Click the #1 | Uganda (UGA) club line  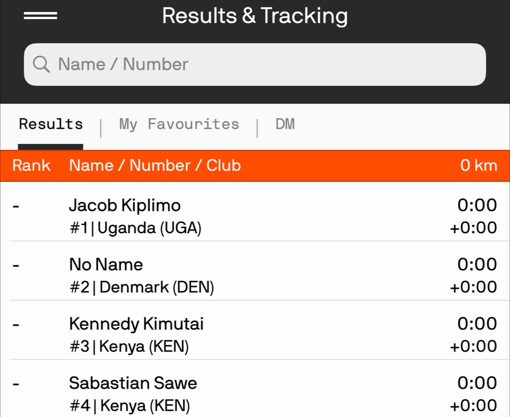(x=135, y=228)
